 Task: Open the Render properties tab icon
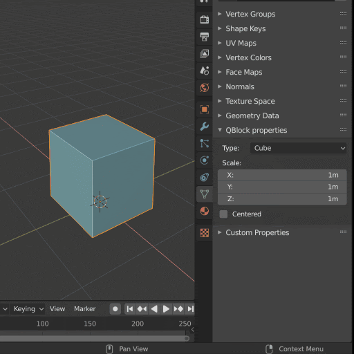click(205, 19)
